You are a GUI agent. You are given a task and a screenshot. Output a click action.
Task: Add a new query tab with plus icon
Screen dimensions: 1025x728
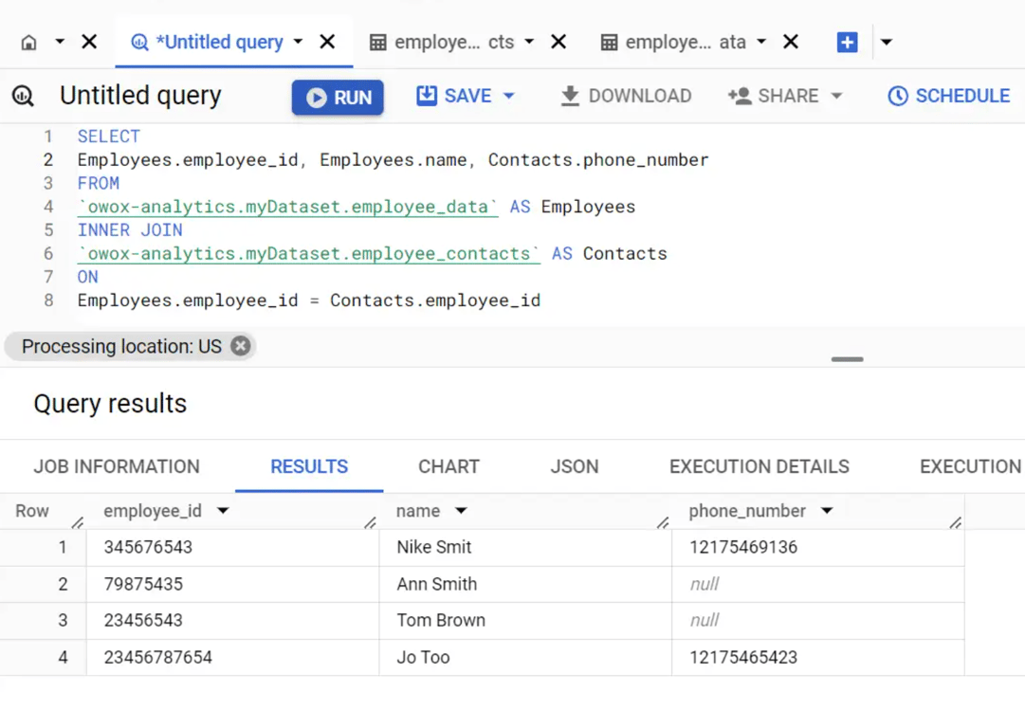pos(847,43)
